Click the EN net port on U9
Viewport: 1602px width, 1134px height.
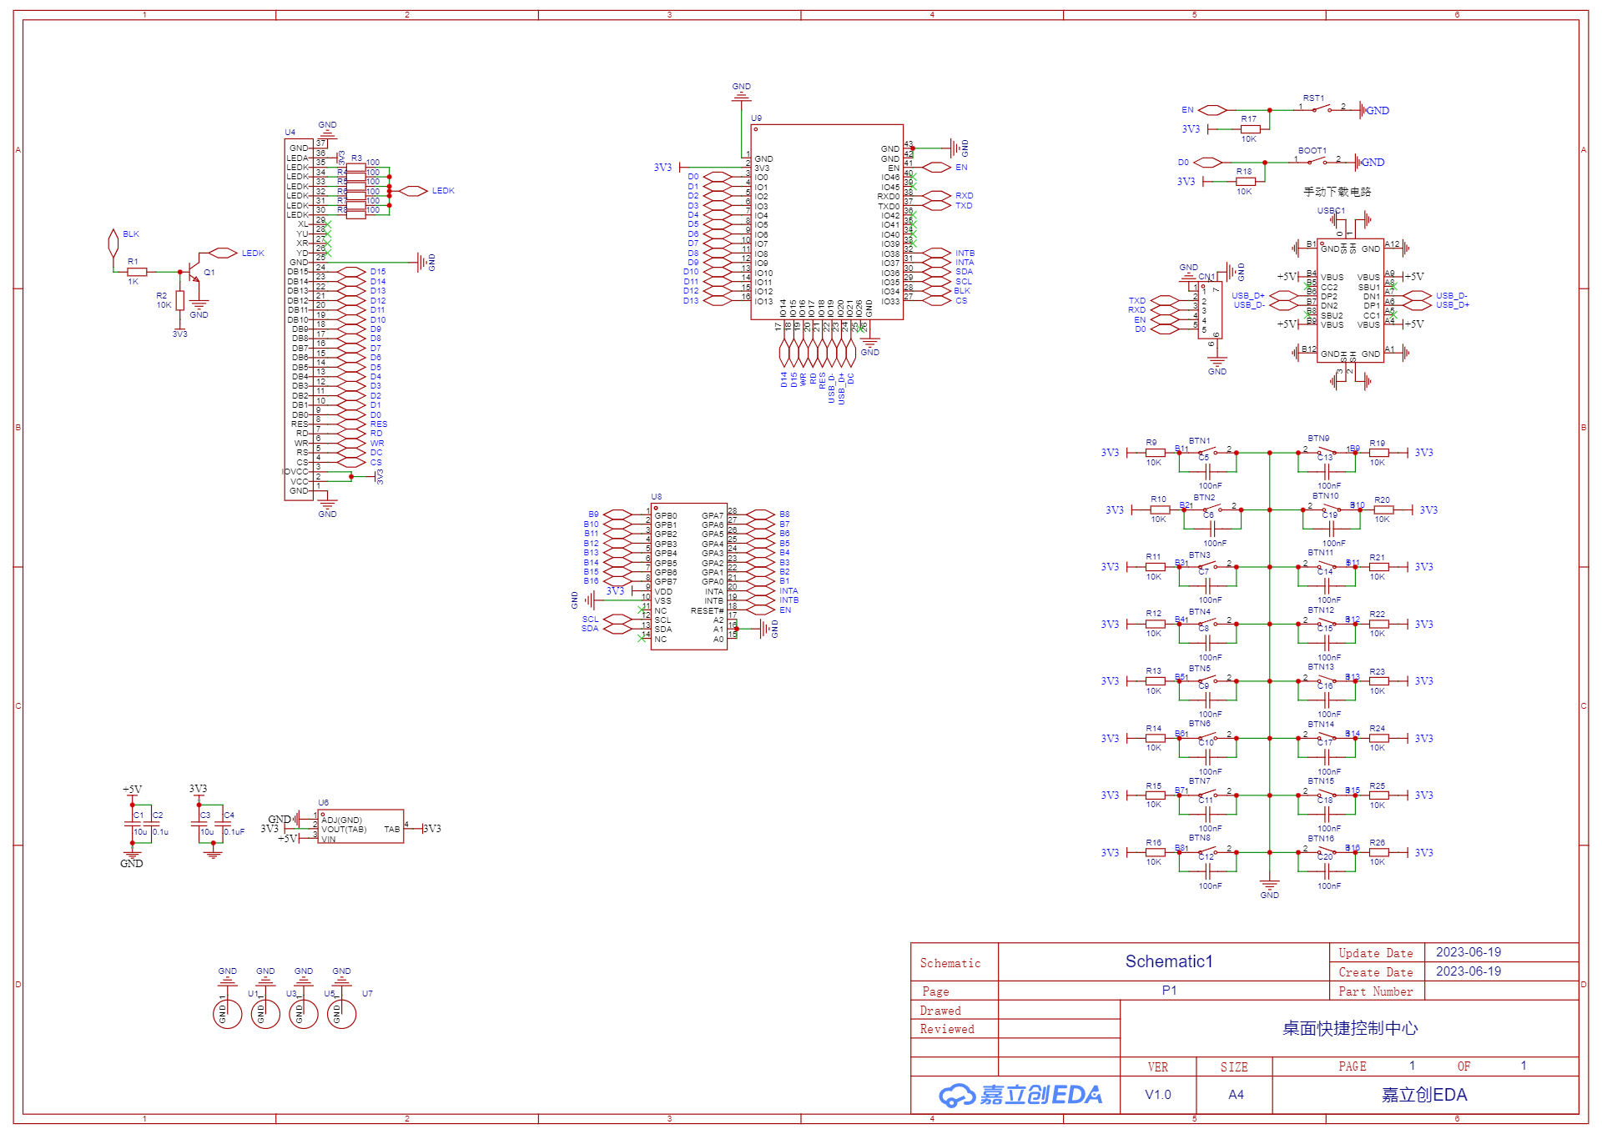click(x=938, y=168)
